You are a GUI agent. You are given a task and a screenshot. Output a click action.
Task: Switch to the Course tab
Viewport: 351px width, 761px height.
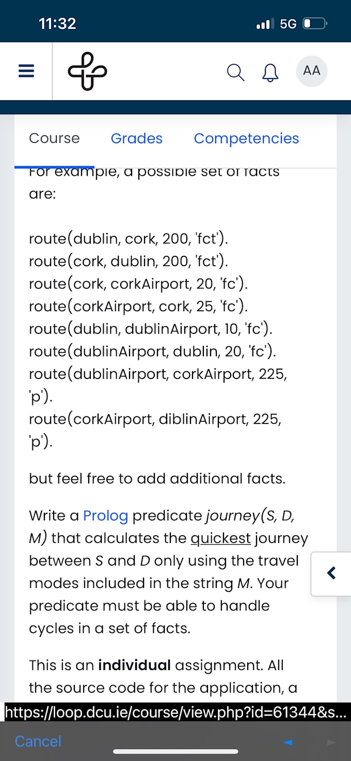pos(54,139)
